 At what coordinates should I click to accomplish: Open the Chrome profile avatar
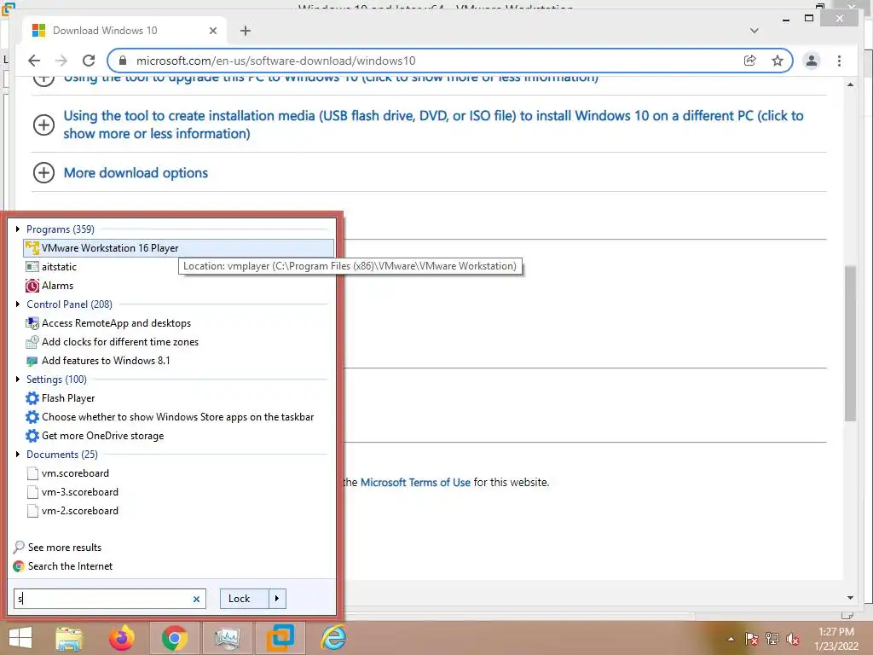click(812, 61)
